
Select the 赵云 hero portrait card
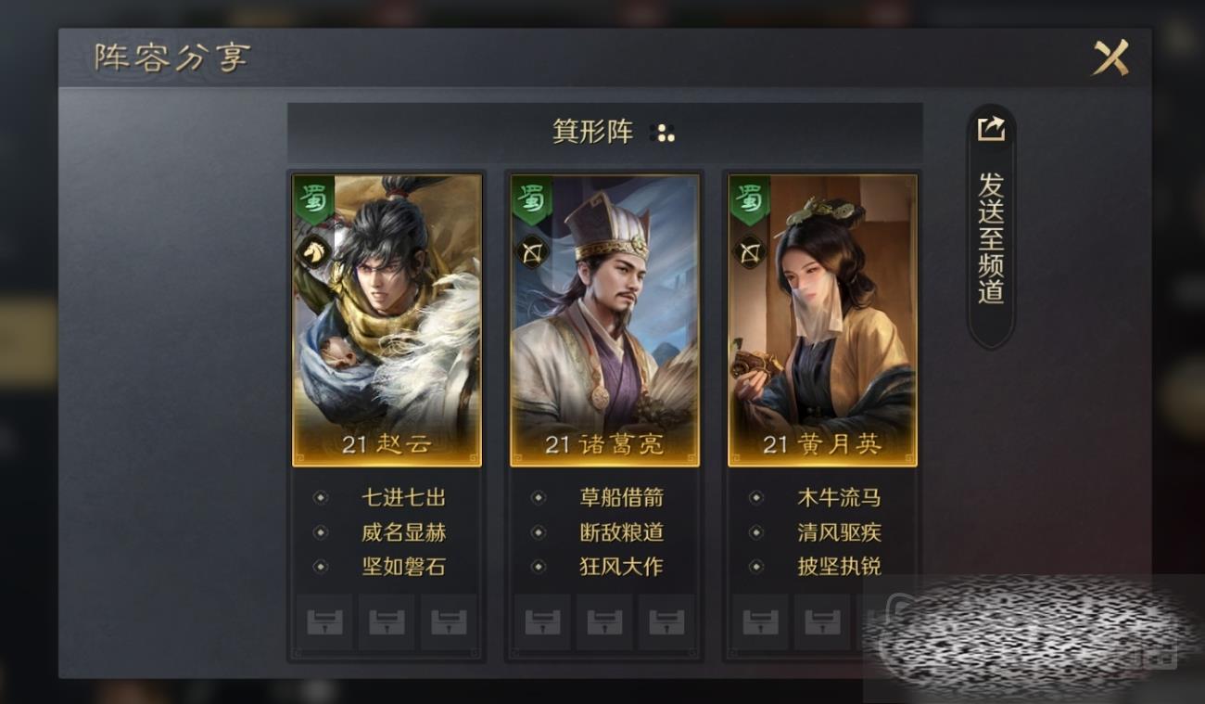pos(387,320)
